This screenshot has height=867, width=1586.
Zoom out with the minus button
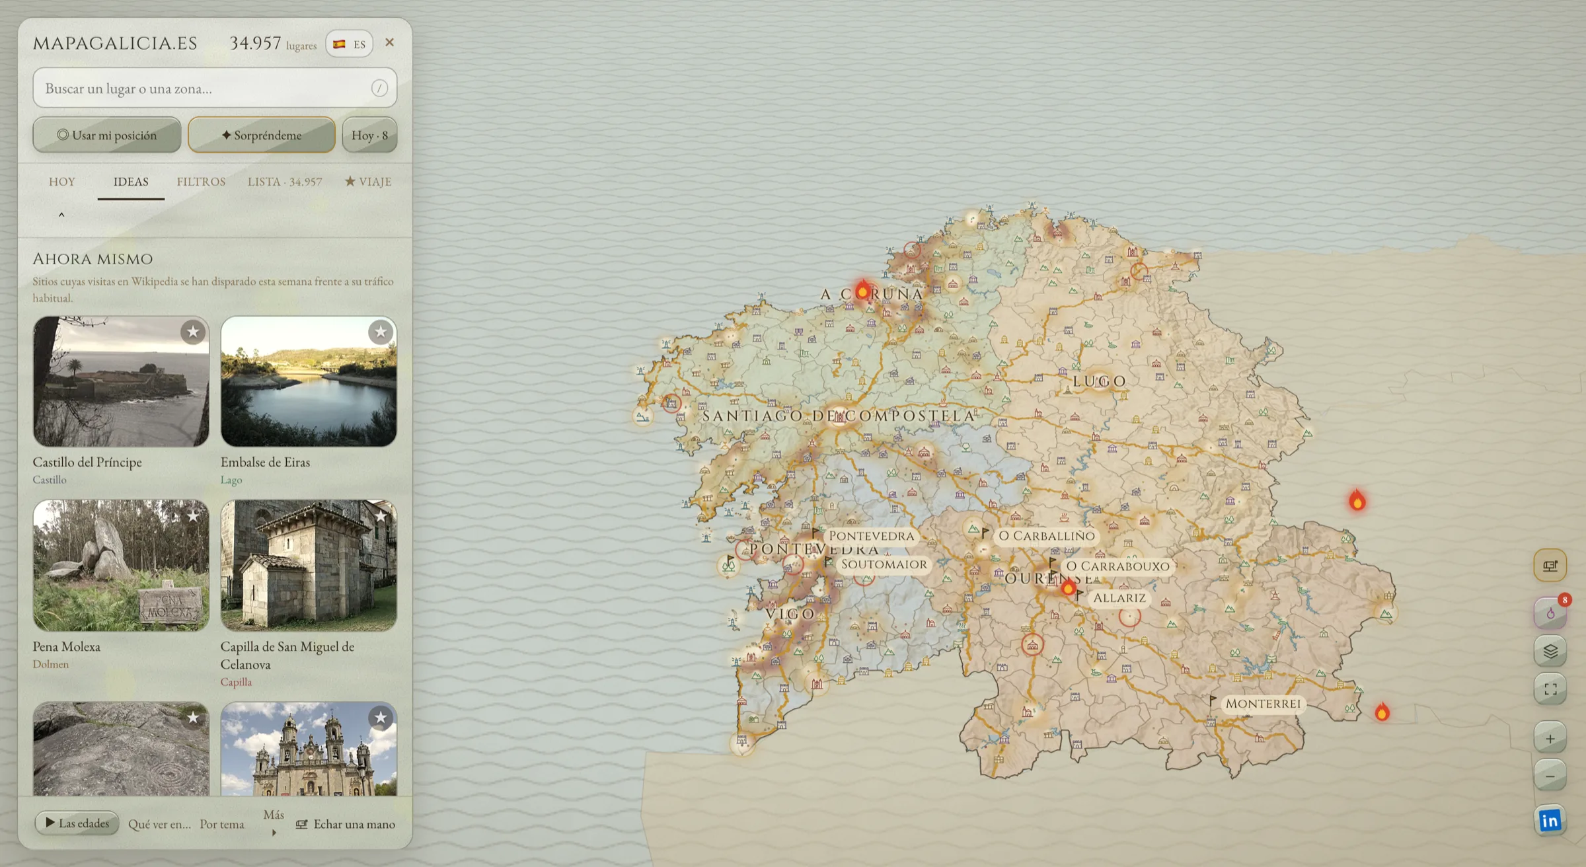coord(1550,775)
